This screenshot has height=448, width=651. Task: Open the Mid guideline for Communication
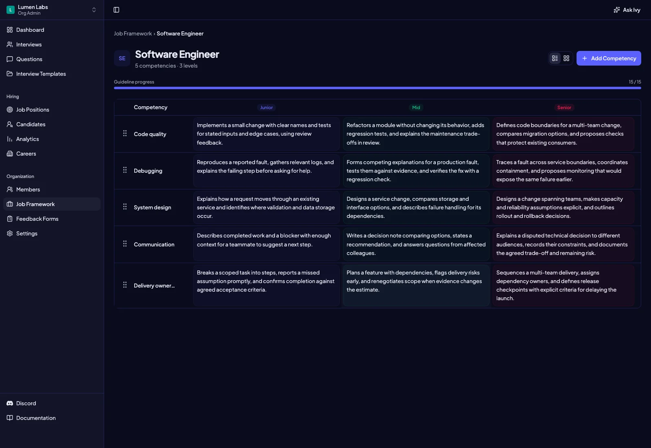(x=416, y=244)
